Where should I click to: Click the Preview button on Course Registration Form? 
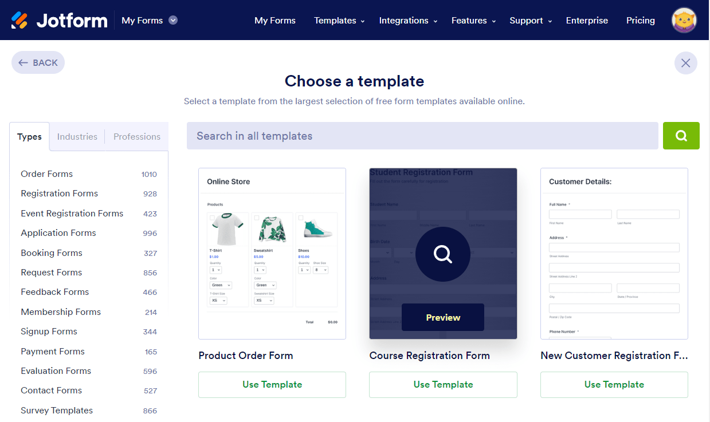click(443, 317)
